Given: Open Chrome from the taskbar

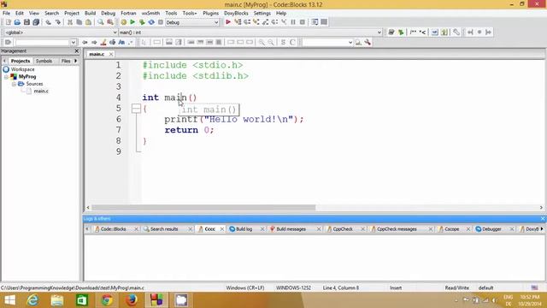Looking at the screenshot, I should tap(107, 300).
